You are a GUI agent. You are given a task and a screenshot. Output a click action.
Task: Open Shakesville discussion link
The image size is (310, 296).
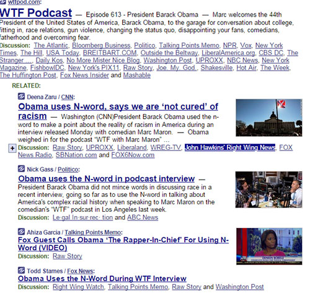point(216,67)
